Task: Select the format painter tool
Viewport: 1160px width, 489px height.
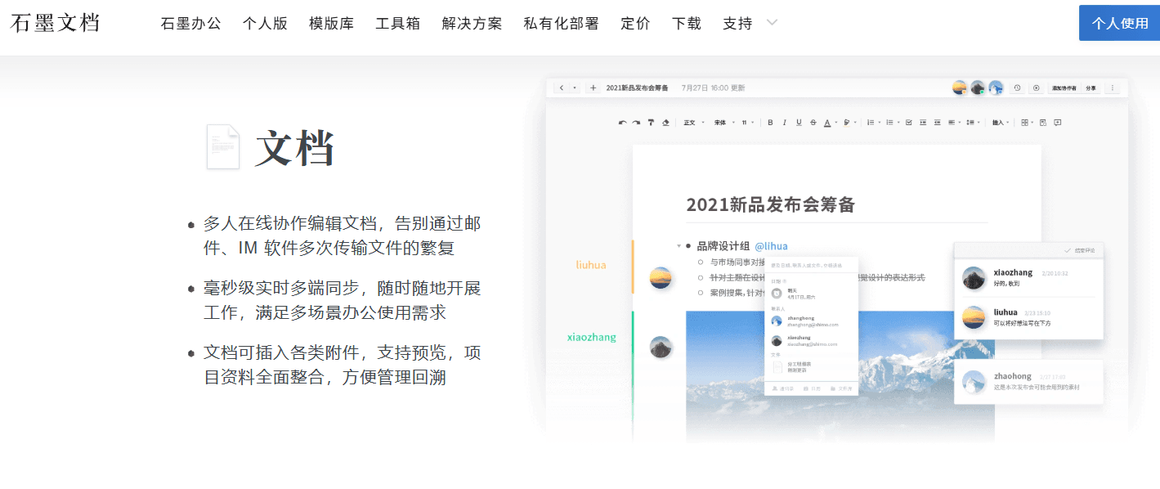Action: click(651, 123)
